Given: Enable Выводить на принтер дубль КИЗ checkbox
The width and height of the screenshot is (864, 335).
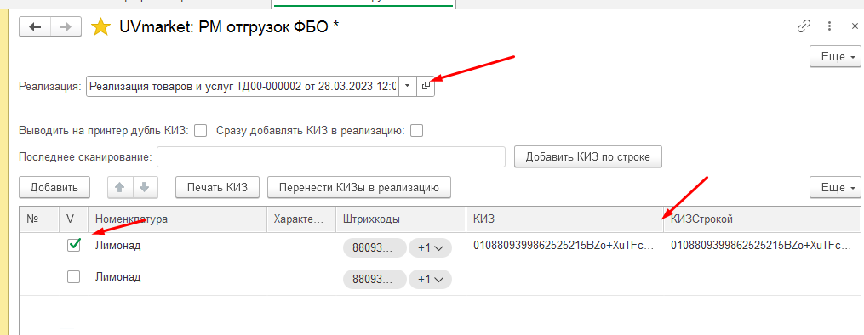Looking at the screenshot, I should point(201,131).
